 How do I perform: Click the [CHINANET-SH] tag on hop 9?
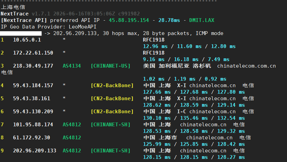110,151
